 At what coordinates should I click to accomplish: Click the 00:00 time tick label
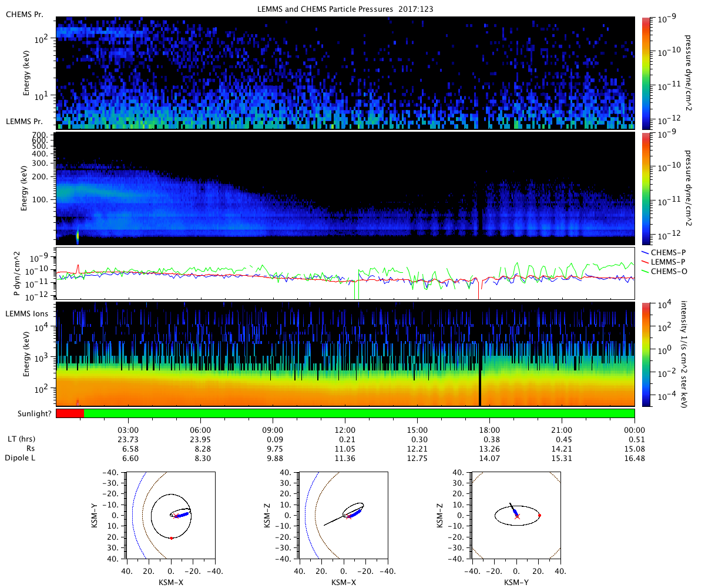point(634,430)
